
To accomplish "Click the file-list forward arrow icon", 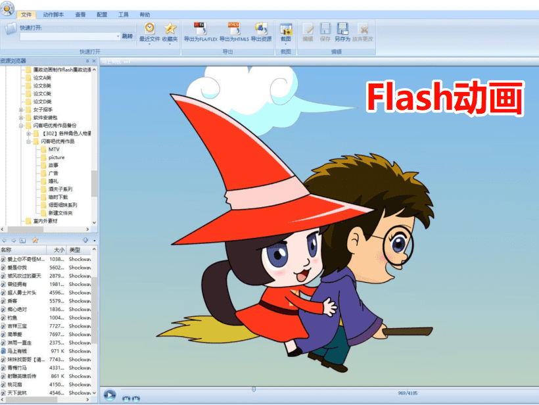I will click(x=14, y=241).
